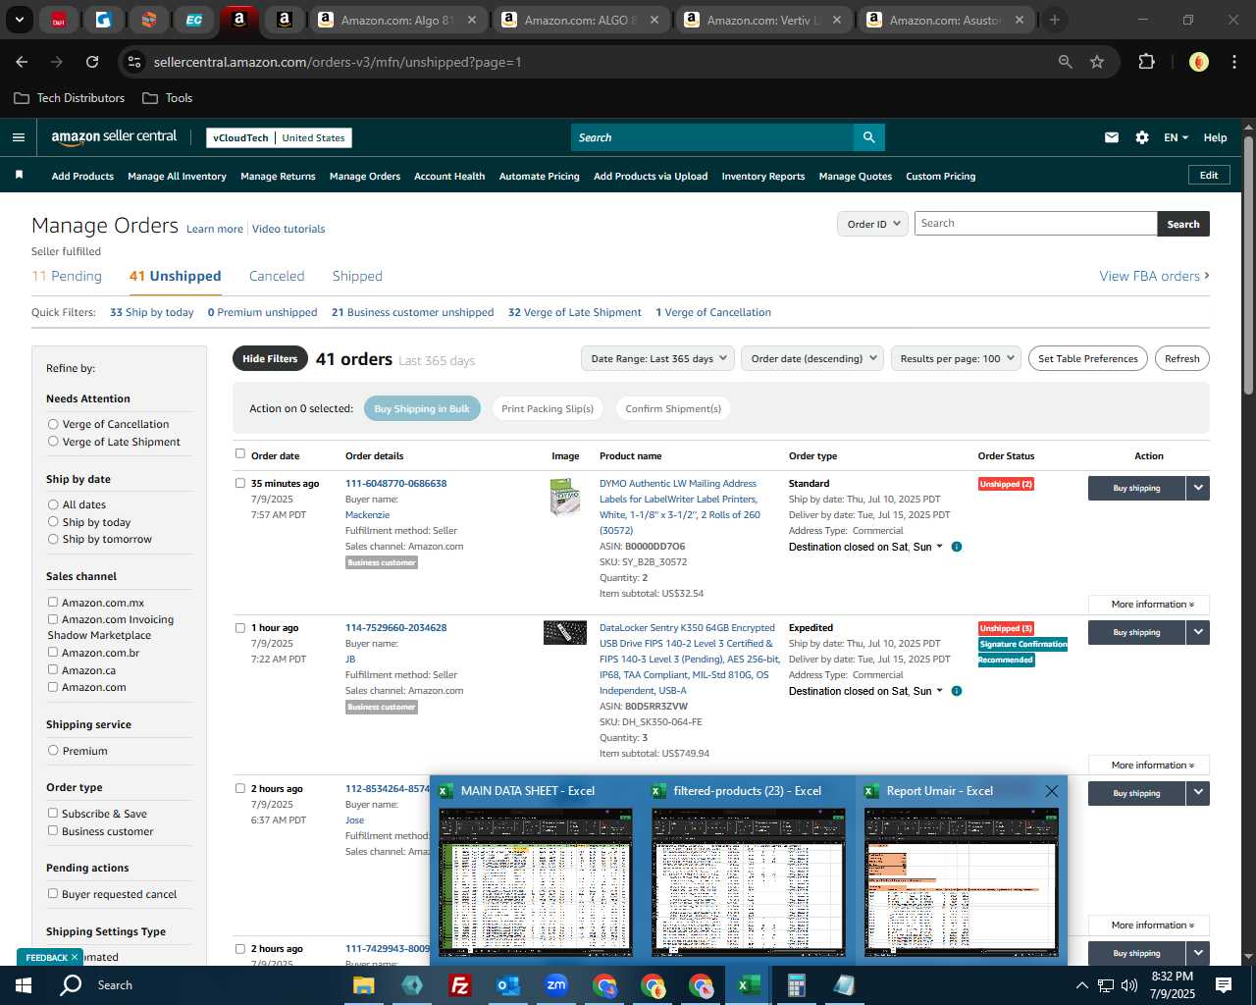Select the All dates radio option

[x=53, y=504]
